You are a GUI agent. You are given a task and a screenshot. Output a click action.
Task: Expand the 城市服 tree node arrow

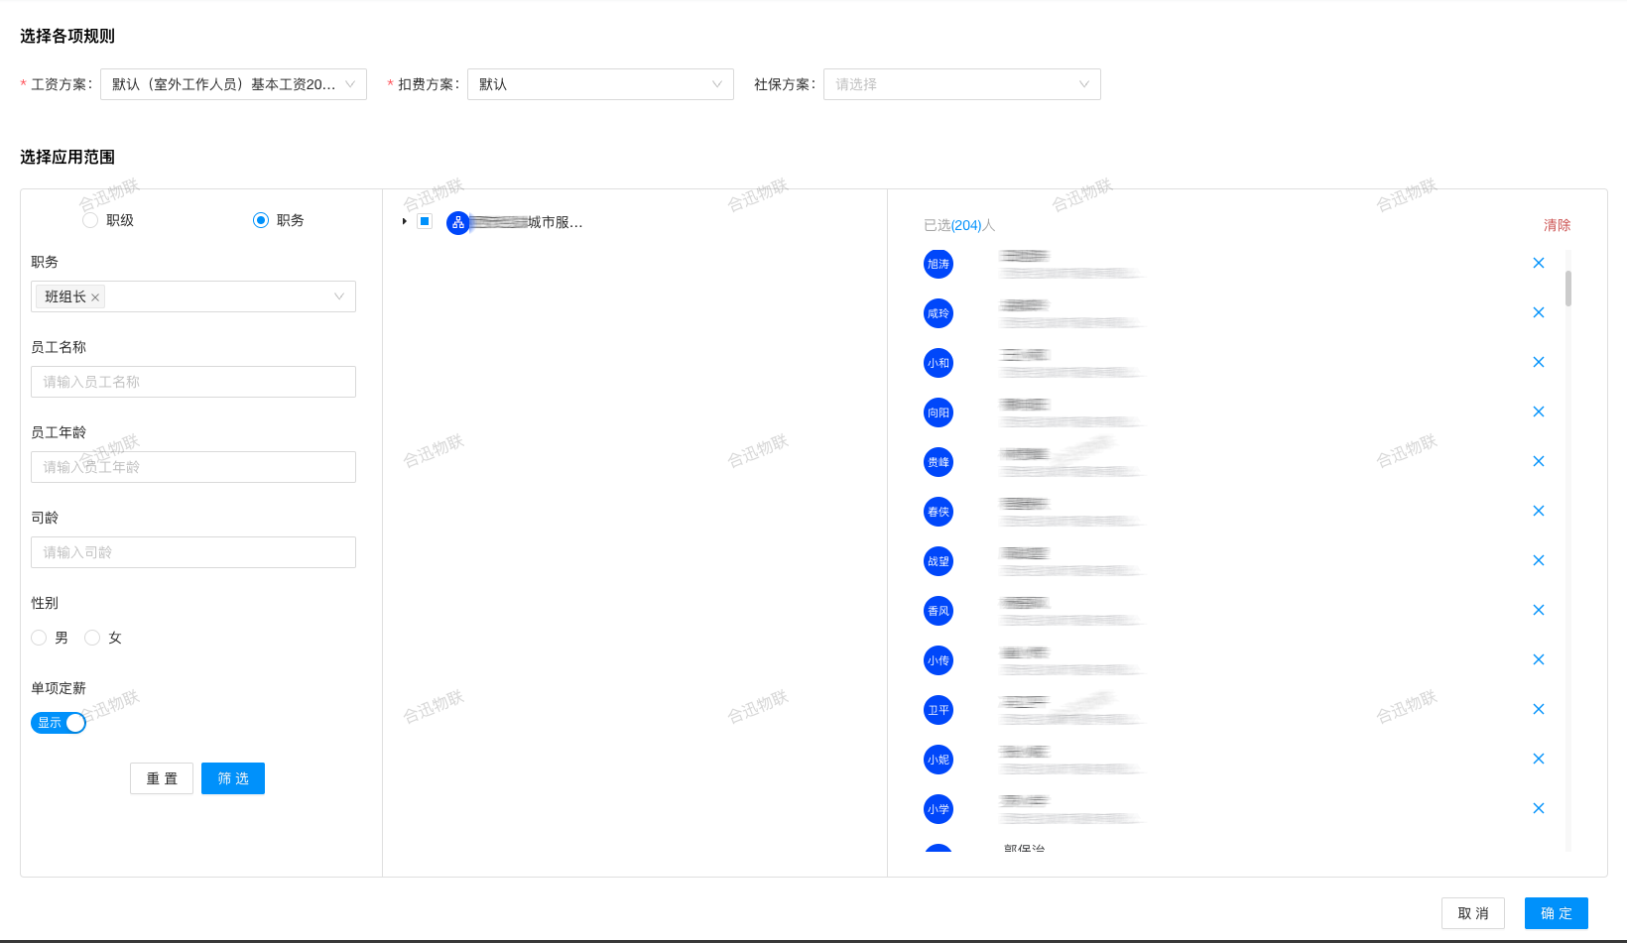click(405, 221)
